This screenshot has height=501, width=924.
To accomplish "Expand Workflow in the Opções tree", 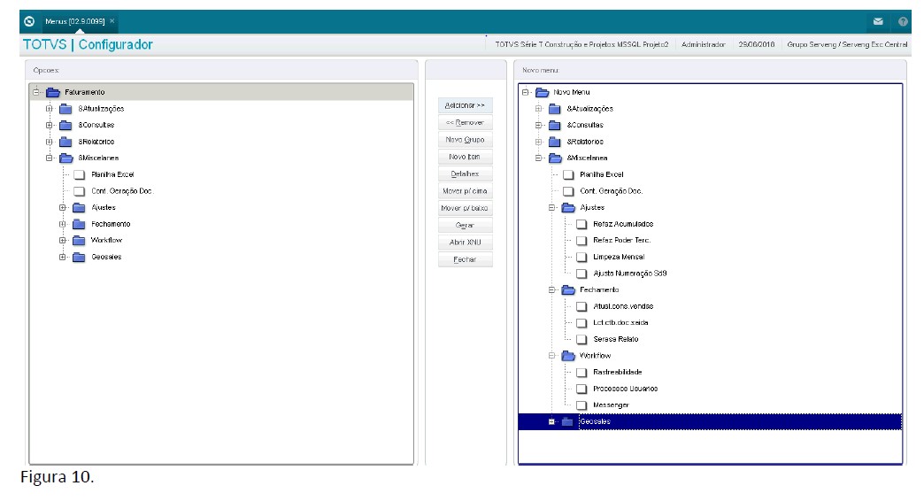I will (x=63, y=241).
